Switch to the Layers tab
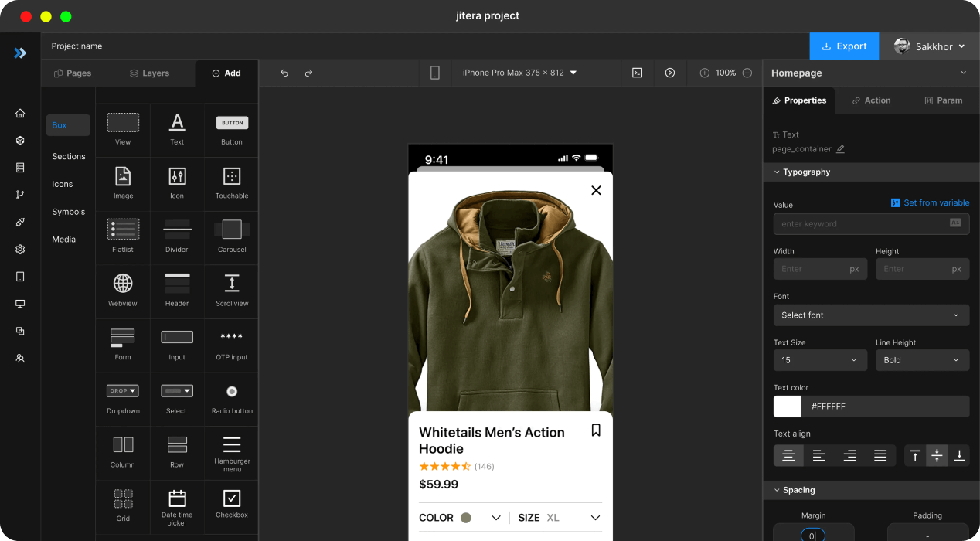Viewport: 980px width, 541px height. [149, 73]
